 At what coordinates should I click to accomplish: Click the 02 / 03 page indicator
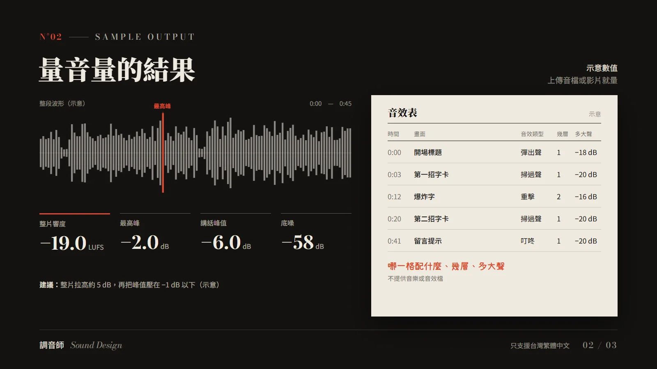coord(600,345)
